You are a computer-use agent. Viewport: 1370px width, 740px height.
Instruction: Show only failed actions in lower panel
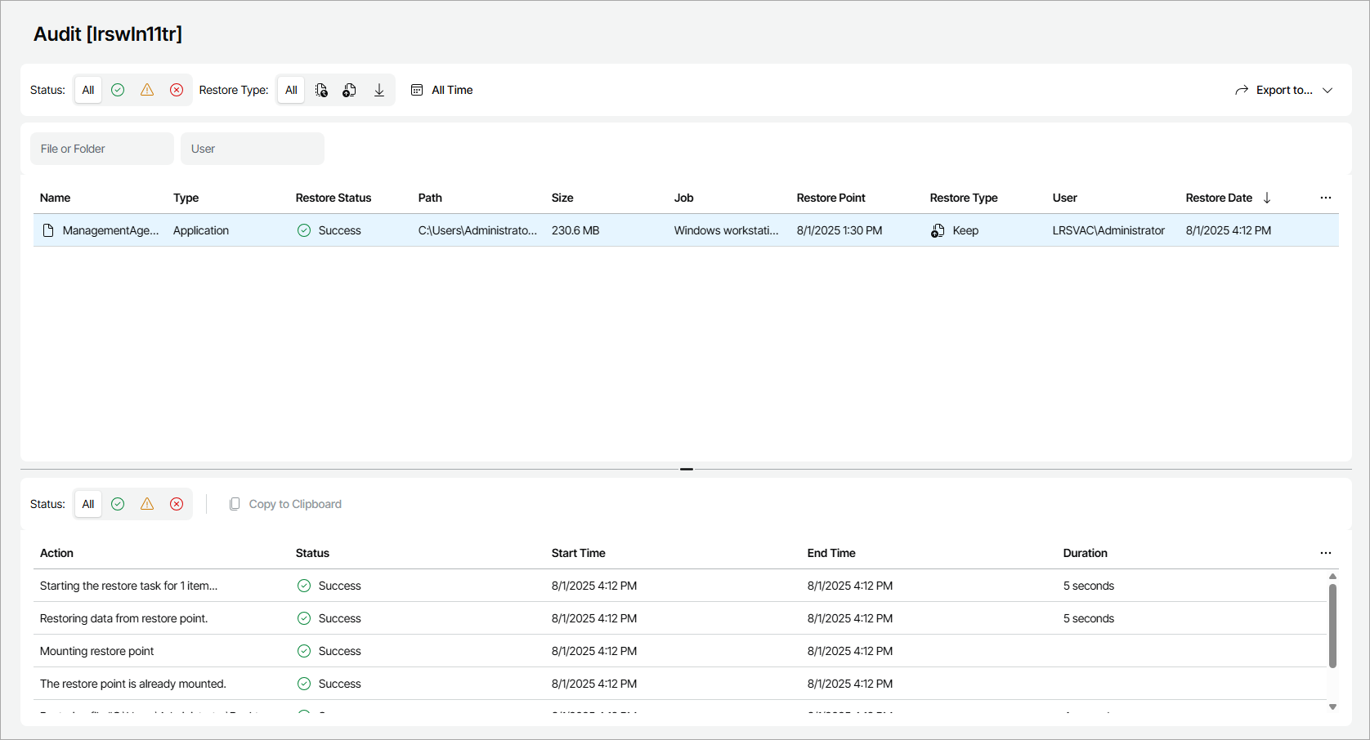point(177,504)
